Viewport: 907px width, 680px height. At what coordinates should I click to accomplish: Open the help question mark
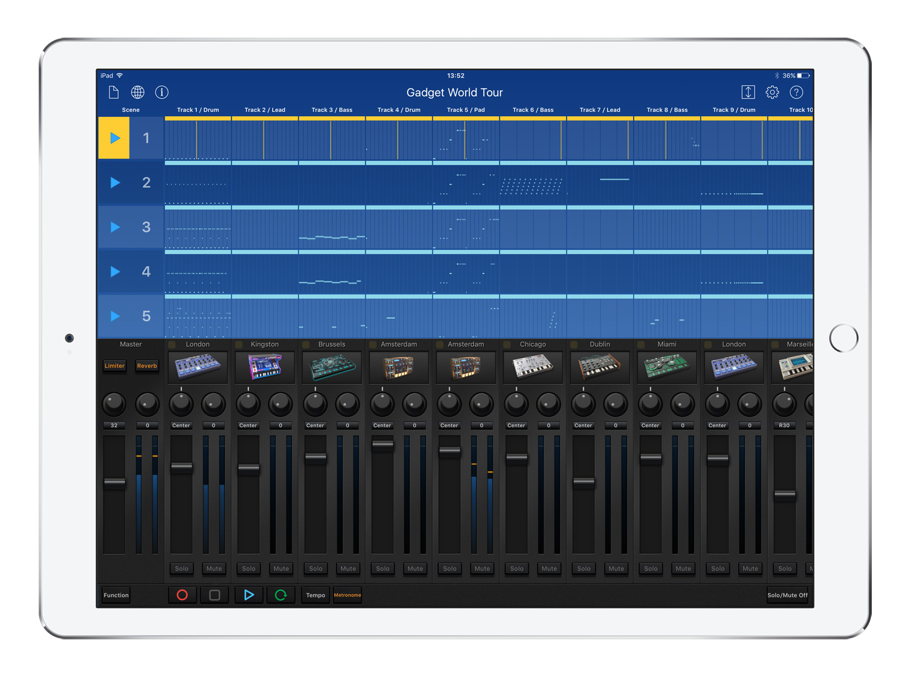[796, 92]
